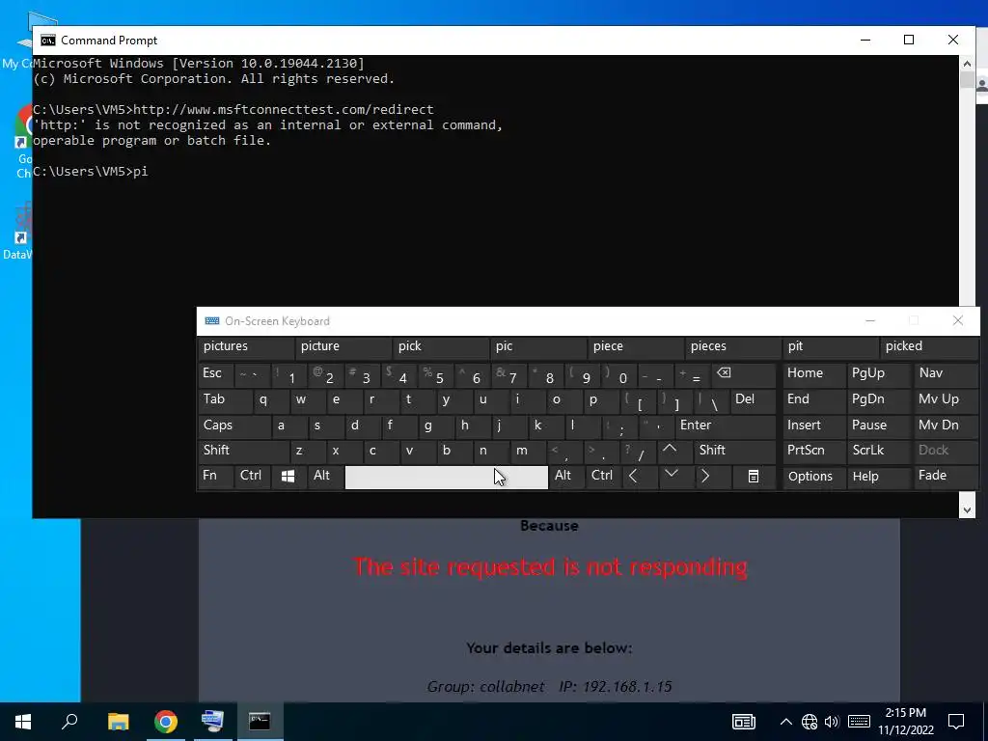Tap the Mv Dn key
This screenshot has width=988, height=741.
946,425
